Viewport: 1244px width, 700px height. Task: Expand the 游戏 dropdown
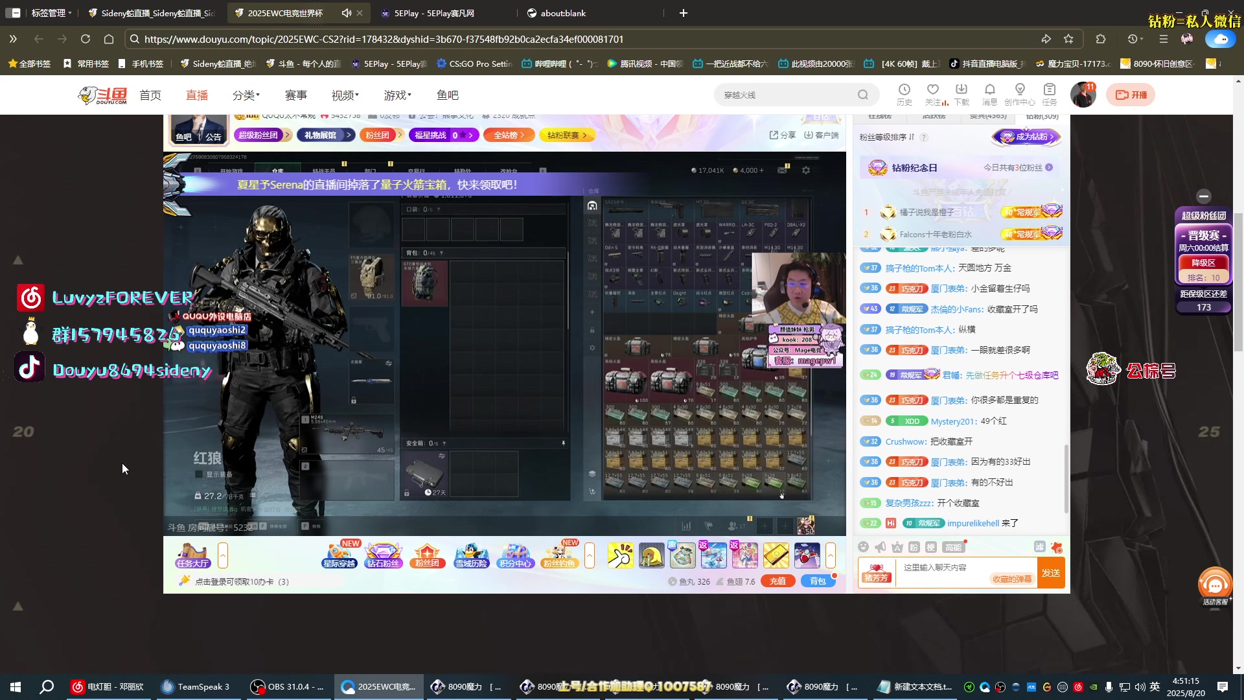398,95
